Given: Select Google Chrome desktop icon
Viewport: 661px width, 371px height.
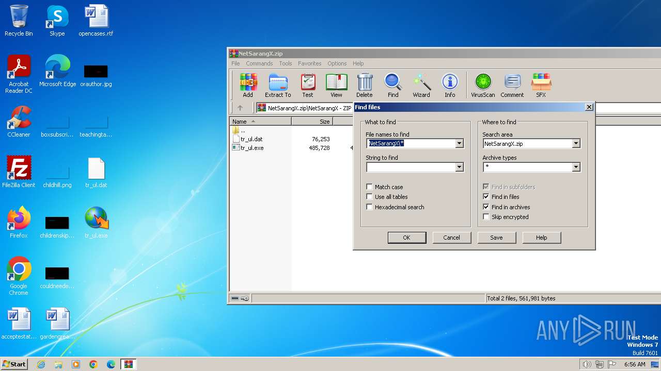Looking at the screenshot, I should point(19,276).
